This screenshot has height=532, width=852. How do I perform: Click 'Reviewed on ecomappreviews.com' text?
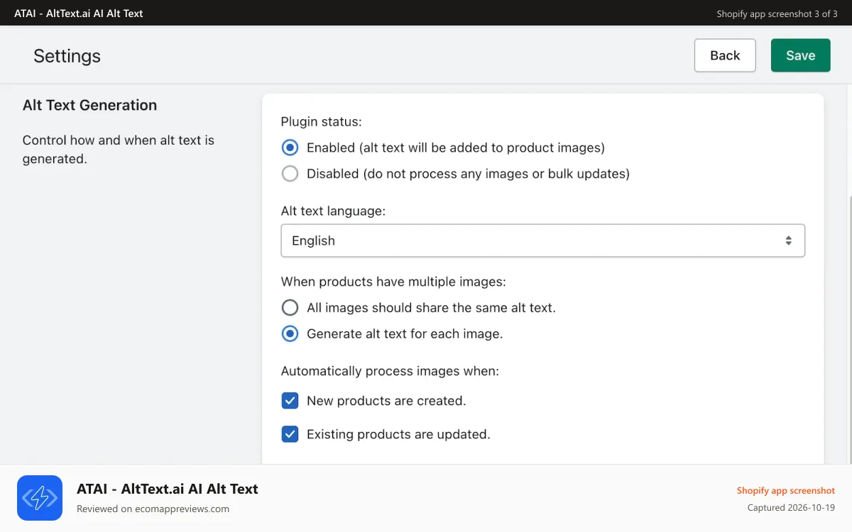coord(153,509)
